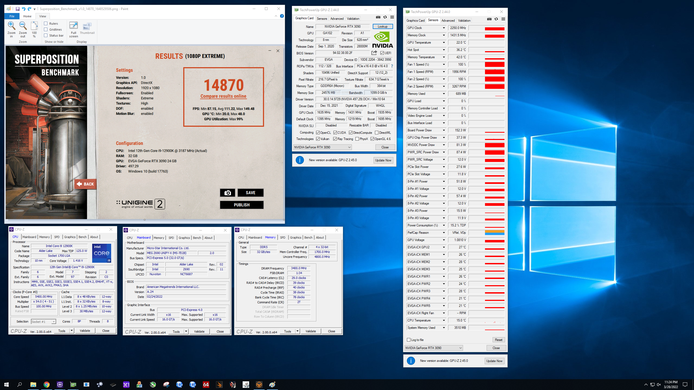
Task: Click refresh icon in GPU-Z Sensors window
Action: [x=496, y=19]
